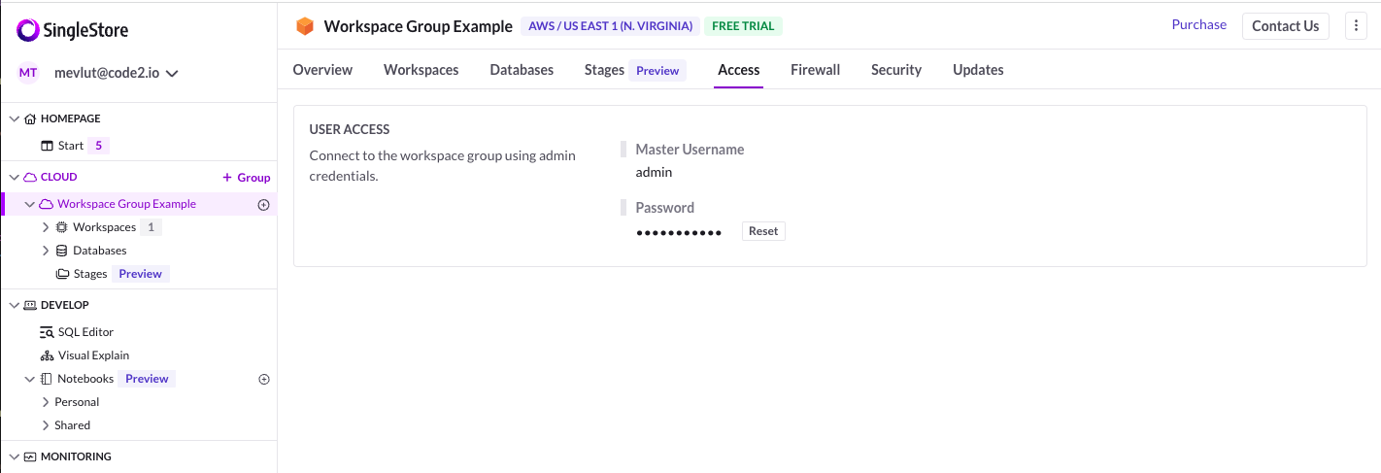This screenshot has height=473, width=1381.
Task: Open the three-dot more options menu
Action: click(1356, 26)
